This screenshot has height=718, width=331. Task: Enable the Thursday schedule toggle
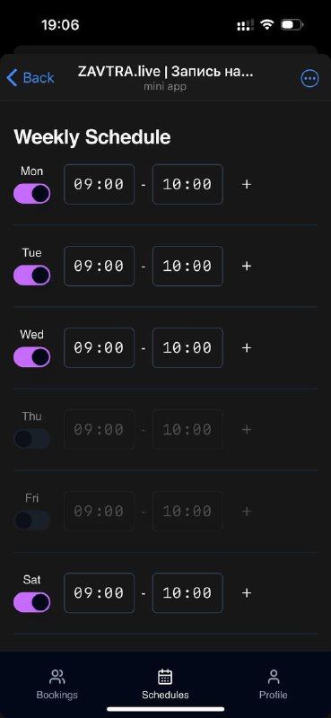(31, 439)
